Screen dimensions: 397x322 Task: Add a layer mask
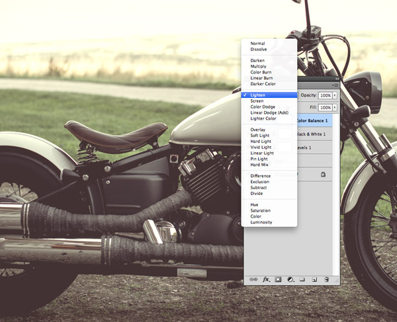(278, 280)
